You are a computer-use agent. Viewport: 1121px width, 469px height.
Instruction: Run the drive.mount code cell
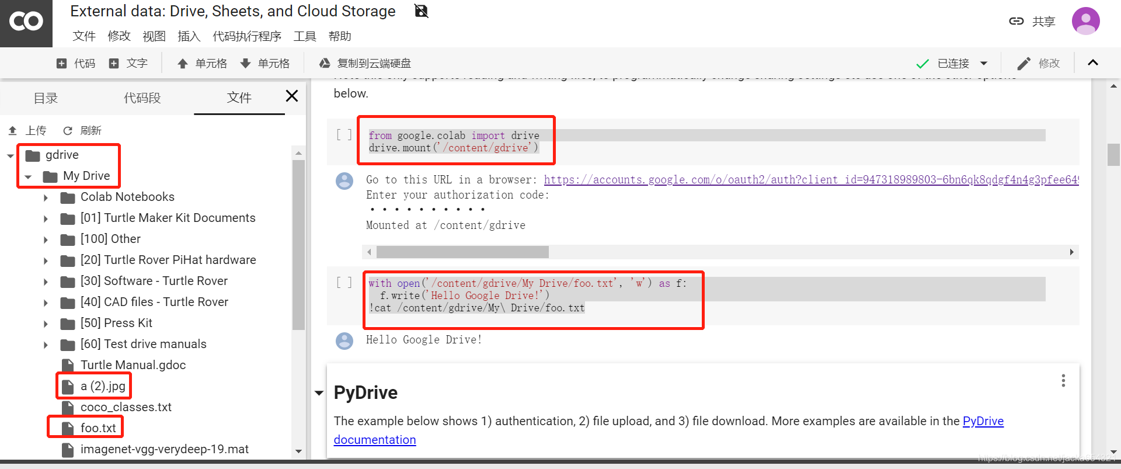coord(344,135)
